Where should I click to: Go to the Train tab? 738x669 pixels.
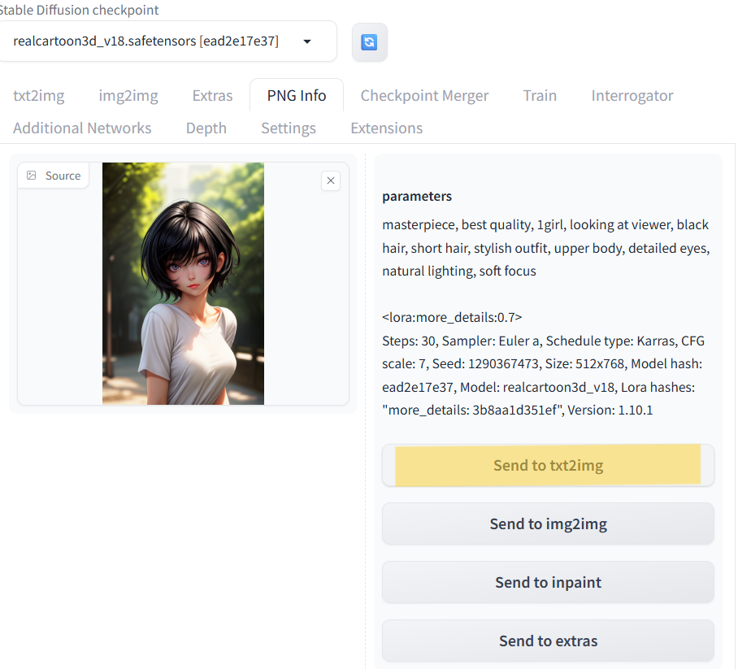pos(540,96)
